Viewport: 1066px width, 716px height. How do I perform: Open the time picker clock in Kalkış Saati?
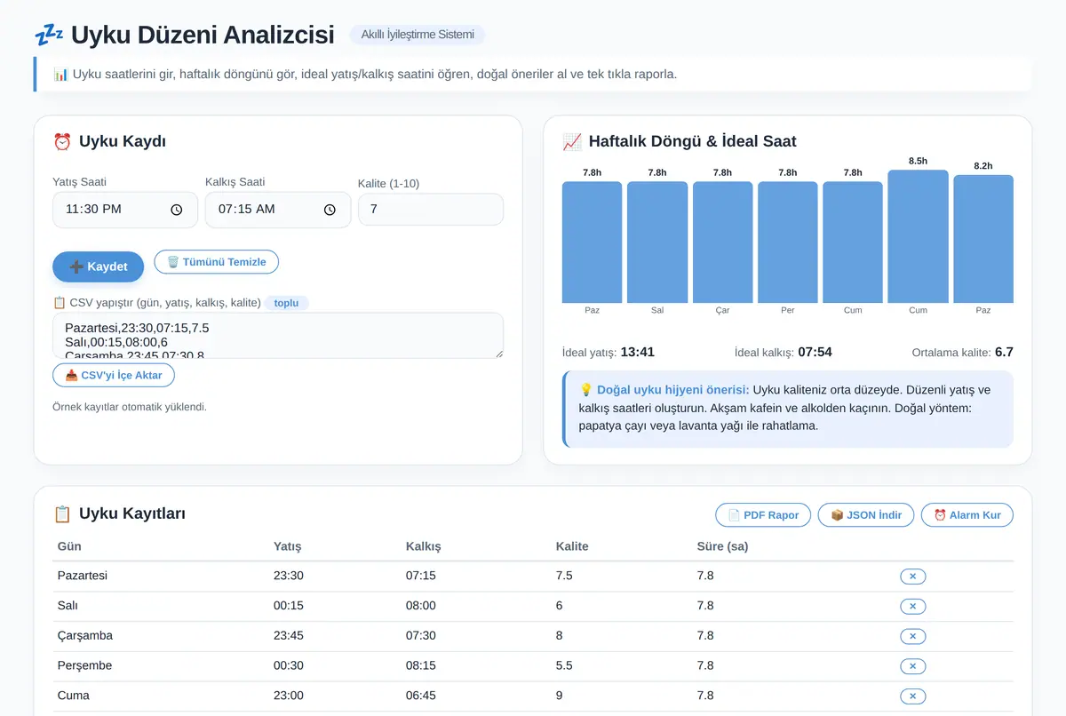(330, 210)
